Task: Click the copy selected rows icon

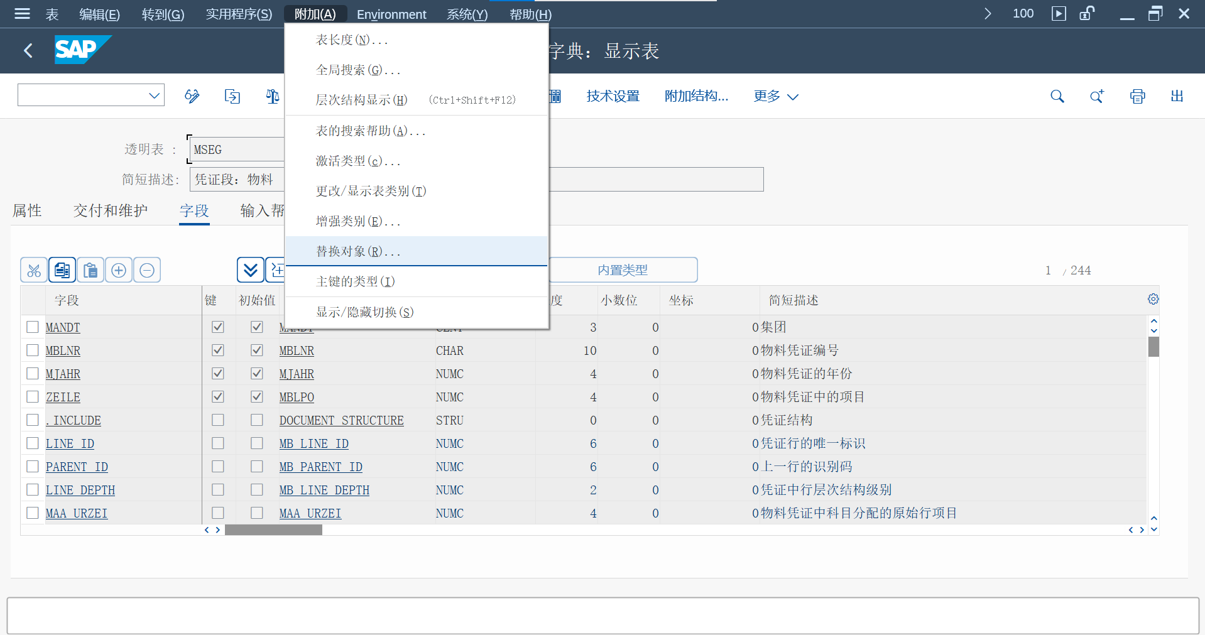Action: point(62,269)
